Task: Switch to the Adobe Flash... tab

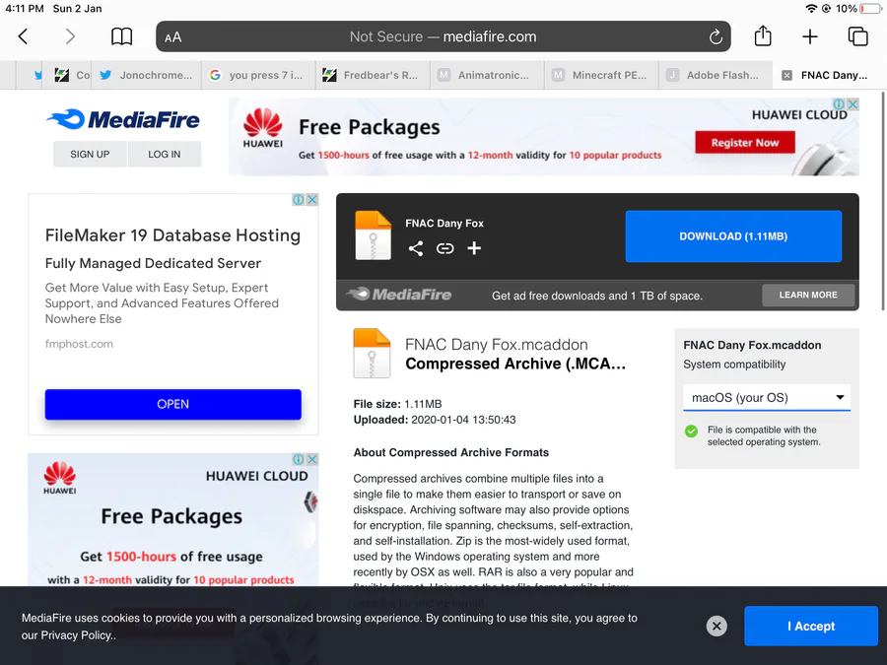Action: pos(716,75)
